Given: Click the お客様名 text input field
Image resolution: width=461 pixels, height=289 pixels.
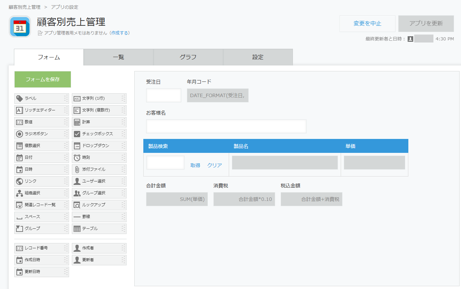Looking at the screenshot, I should click(226, 126).
